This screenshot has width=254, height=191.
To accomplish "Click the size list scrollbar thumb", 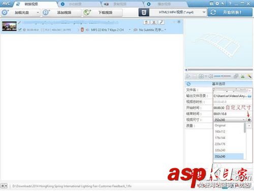I will coord(245,128).
